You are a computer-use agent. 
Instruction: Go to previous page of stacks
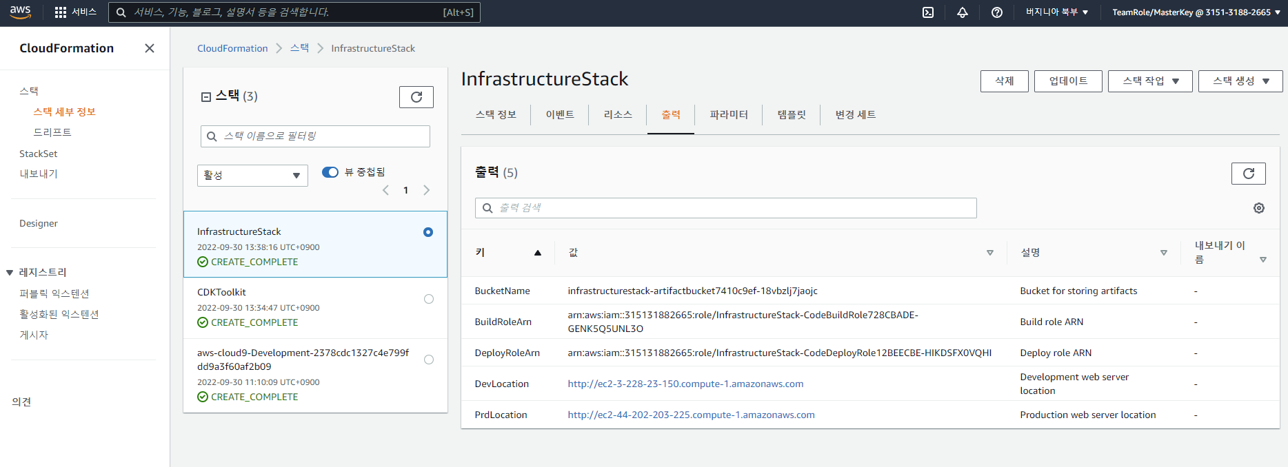pyautogui.click(x=385, y=190)
